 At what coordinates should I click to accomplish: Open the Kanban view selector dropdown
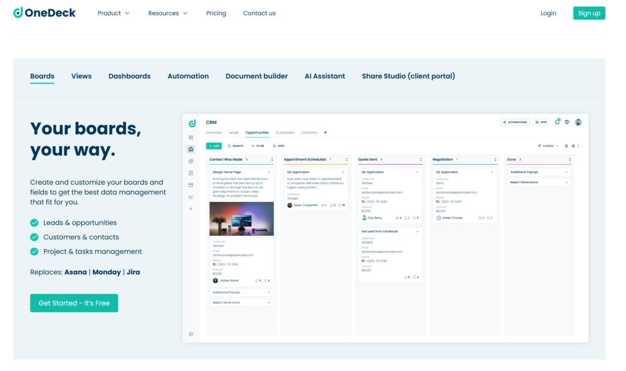(548, 146)
